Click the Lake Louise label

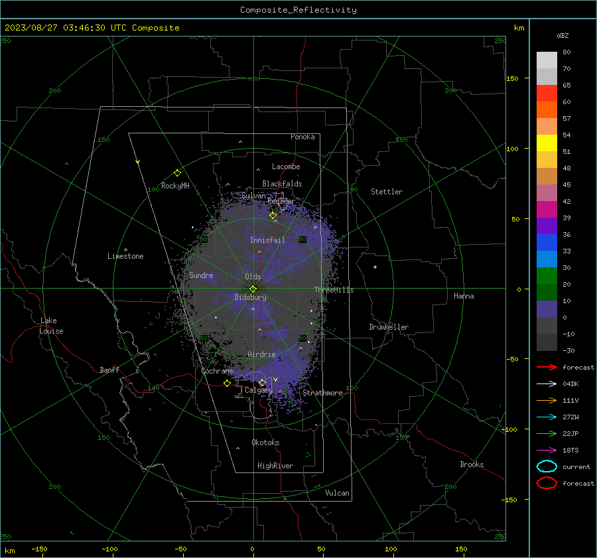51,326
